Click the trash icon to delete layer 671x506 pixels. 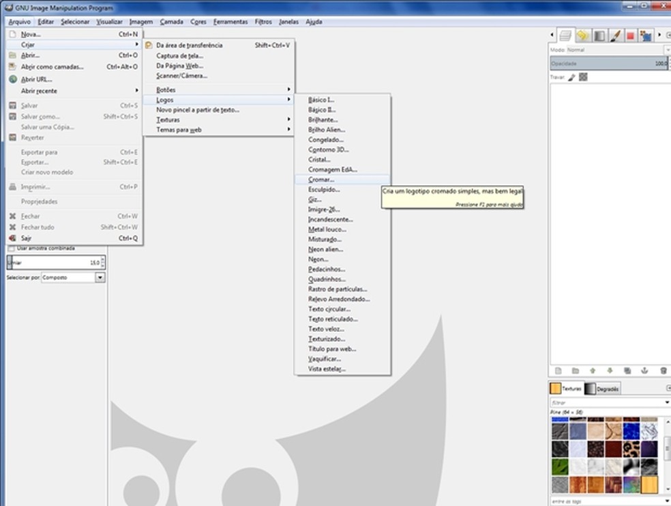[663, 370]
